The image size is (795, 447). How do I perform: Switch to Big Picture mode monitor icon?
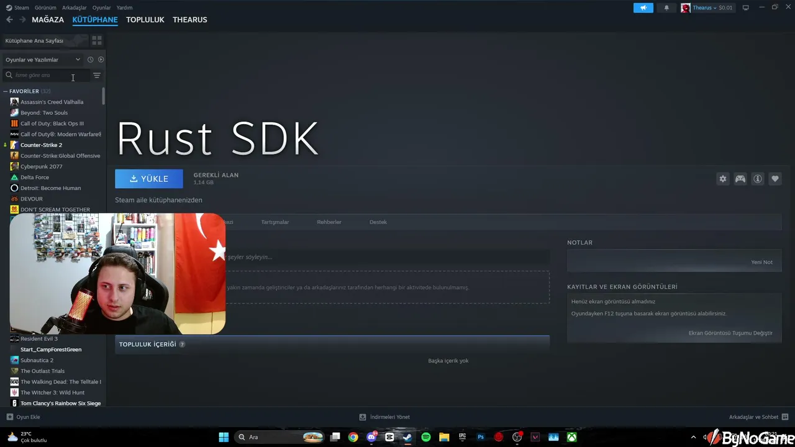tap(745, 7)
